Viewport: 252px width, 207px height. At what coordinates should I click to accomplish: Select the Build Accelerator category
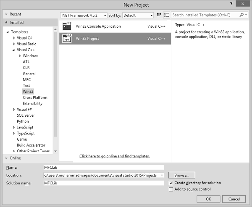click(31, 145)
